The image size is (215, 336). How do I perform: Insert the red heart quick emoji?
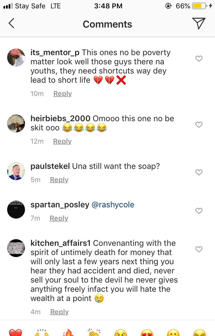(16, 332)
